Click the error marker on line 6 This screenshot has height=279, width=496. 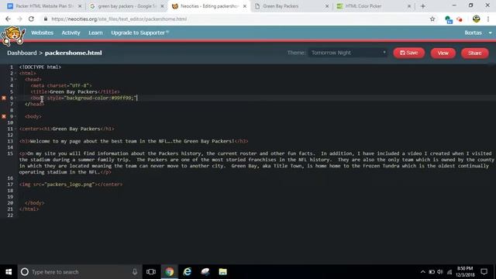(x=4, y=98)
